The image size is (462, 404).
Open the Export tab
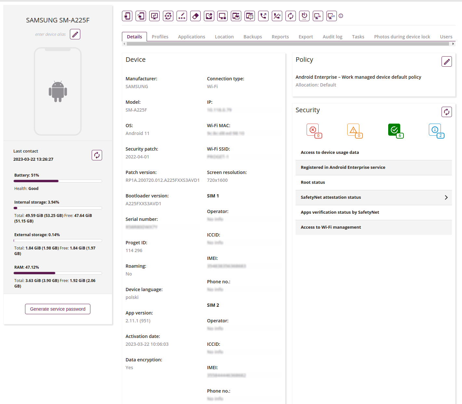click(306, 37)
